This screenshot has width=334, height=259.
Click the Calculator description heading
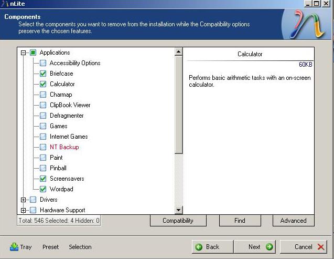(x=250, y=54)
